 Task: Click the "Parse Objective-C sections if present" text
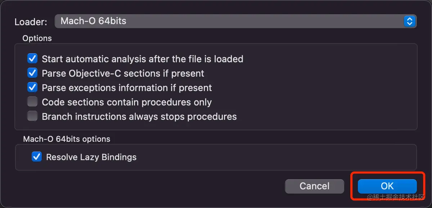tap(123, 73)
